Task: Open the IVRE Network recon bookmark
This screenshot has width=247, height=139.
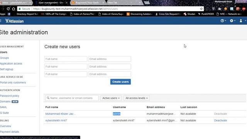Action: [229, 14]
